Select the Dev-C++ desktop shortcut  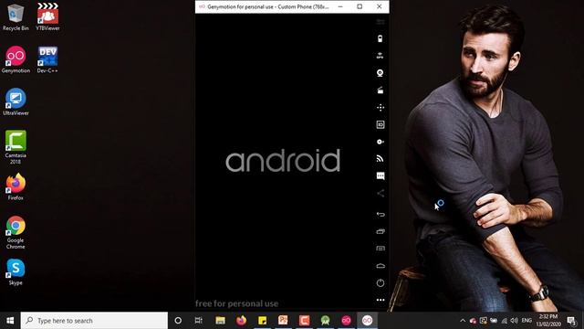(x=47, y=59)
